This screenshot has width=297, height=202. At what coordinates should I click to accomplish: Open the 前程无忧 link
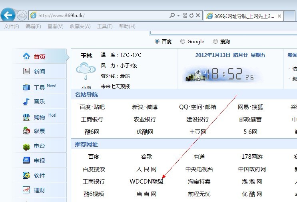(199, 194)
